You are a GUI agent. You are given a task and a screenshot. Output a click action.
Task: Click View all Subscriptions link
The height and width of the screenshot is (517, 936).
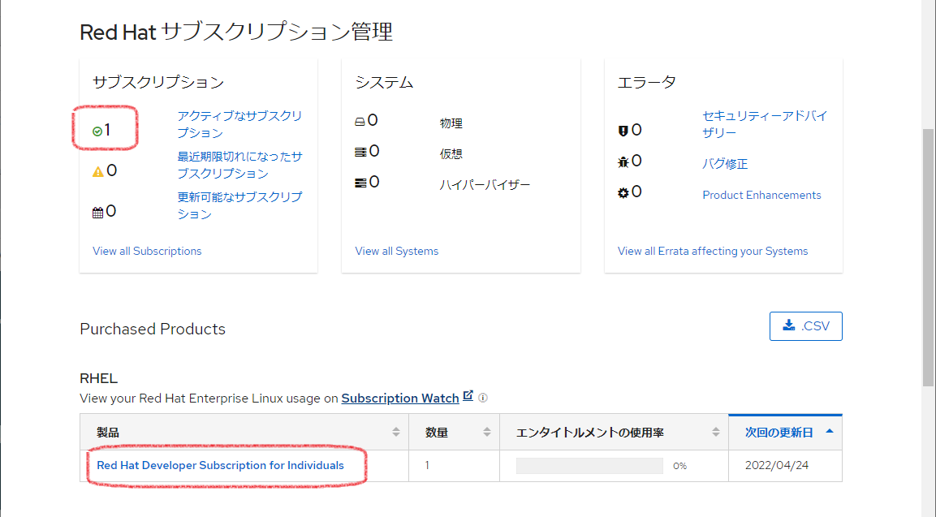[147, 252]
